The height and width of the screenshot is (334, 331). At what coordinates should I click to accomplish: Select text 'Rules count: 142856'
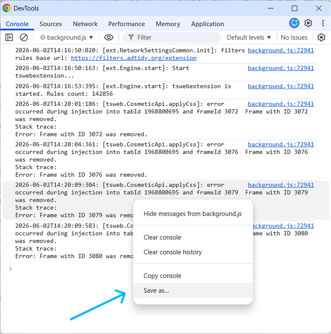[80, 94]
